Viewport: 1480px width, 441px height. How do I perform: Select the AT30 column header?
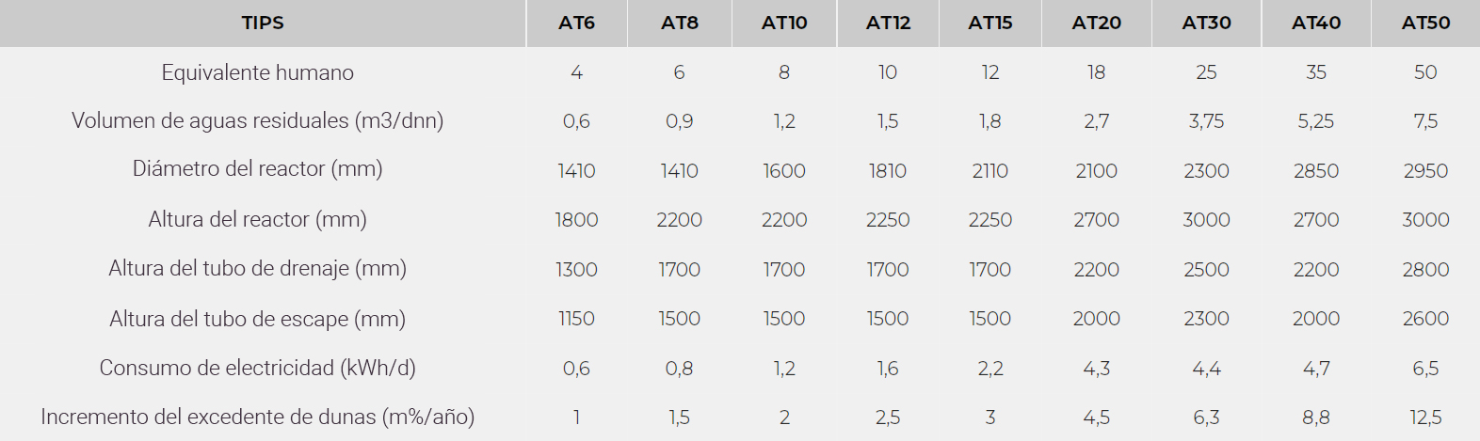click(1207, 24)
